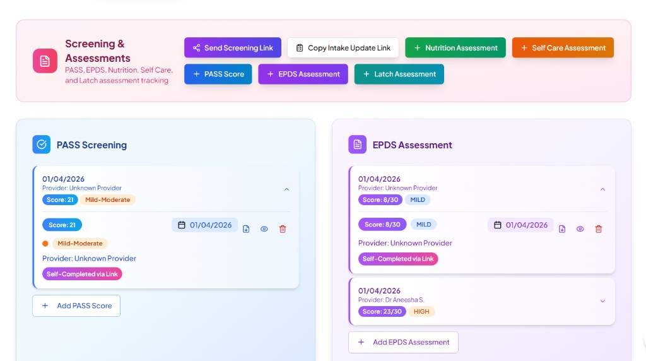Screen dimensions: 646x361
Task: Delete the PASS Score 21 record
Action: click(283, 229)
